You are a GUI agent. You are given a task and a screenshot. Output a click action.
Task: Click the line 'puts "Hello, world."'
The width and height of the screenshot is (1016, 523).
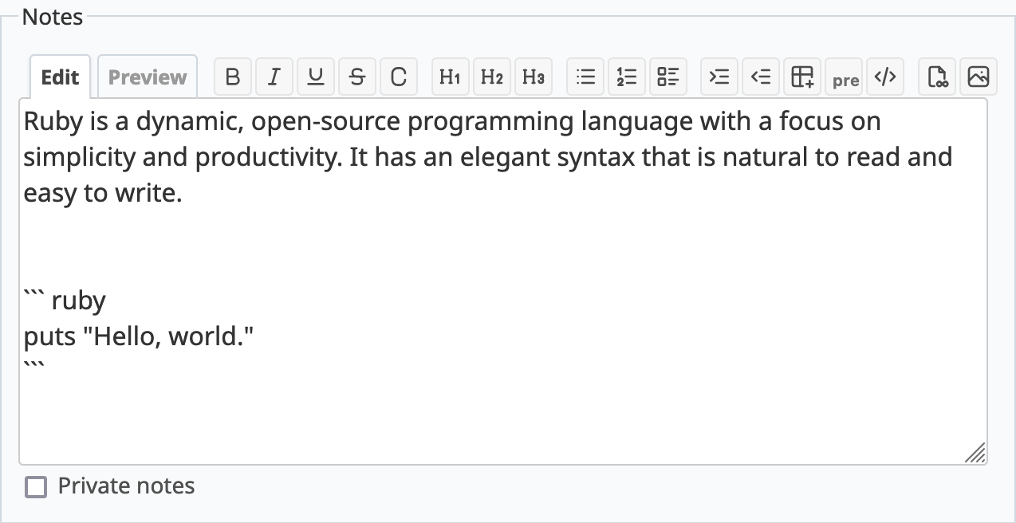(x=139, y=337)
